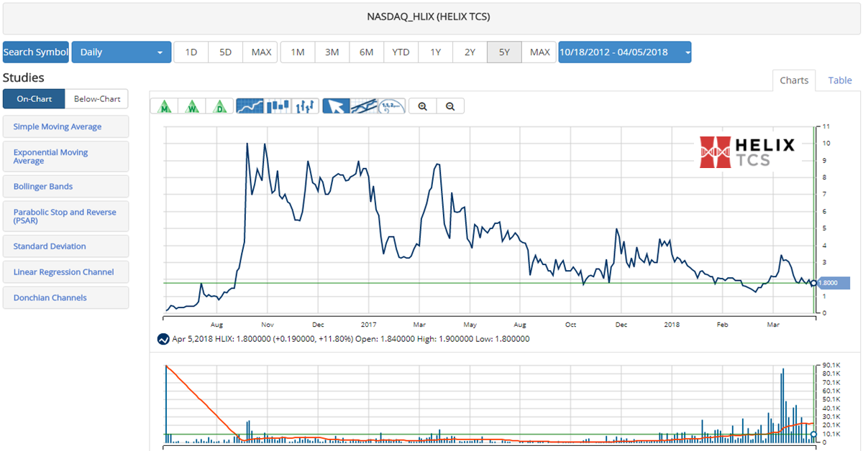This screenshot has width=863, height=451.
Task: Add the Simple Moving Average study
Action: coord(65,127)
